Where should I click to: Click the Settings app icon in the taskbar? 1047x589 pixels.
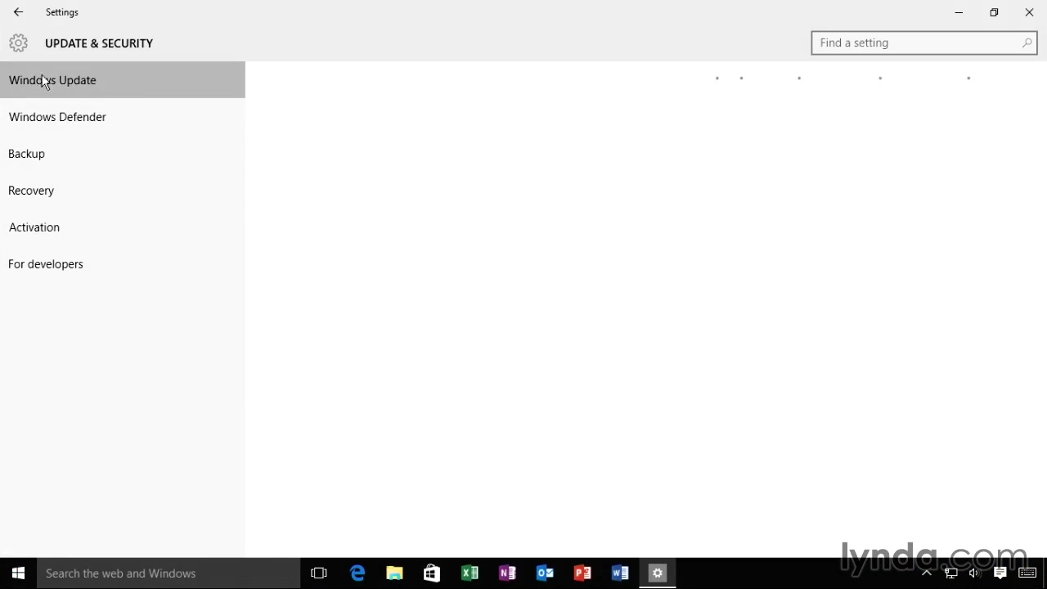658,573
